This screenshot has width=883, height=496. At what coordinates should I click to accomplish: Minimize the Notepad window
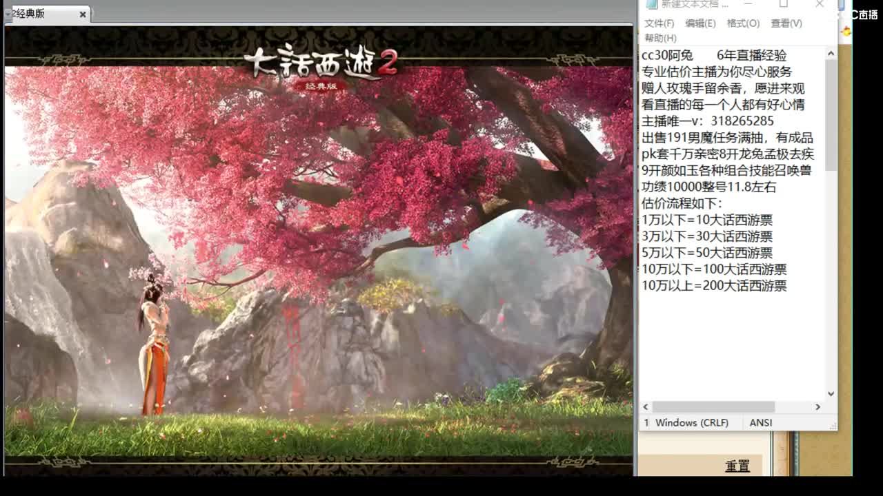pyautogui.click(x=748, y=4)
